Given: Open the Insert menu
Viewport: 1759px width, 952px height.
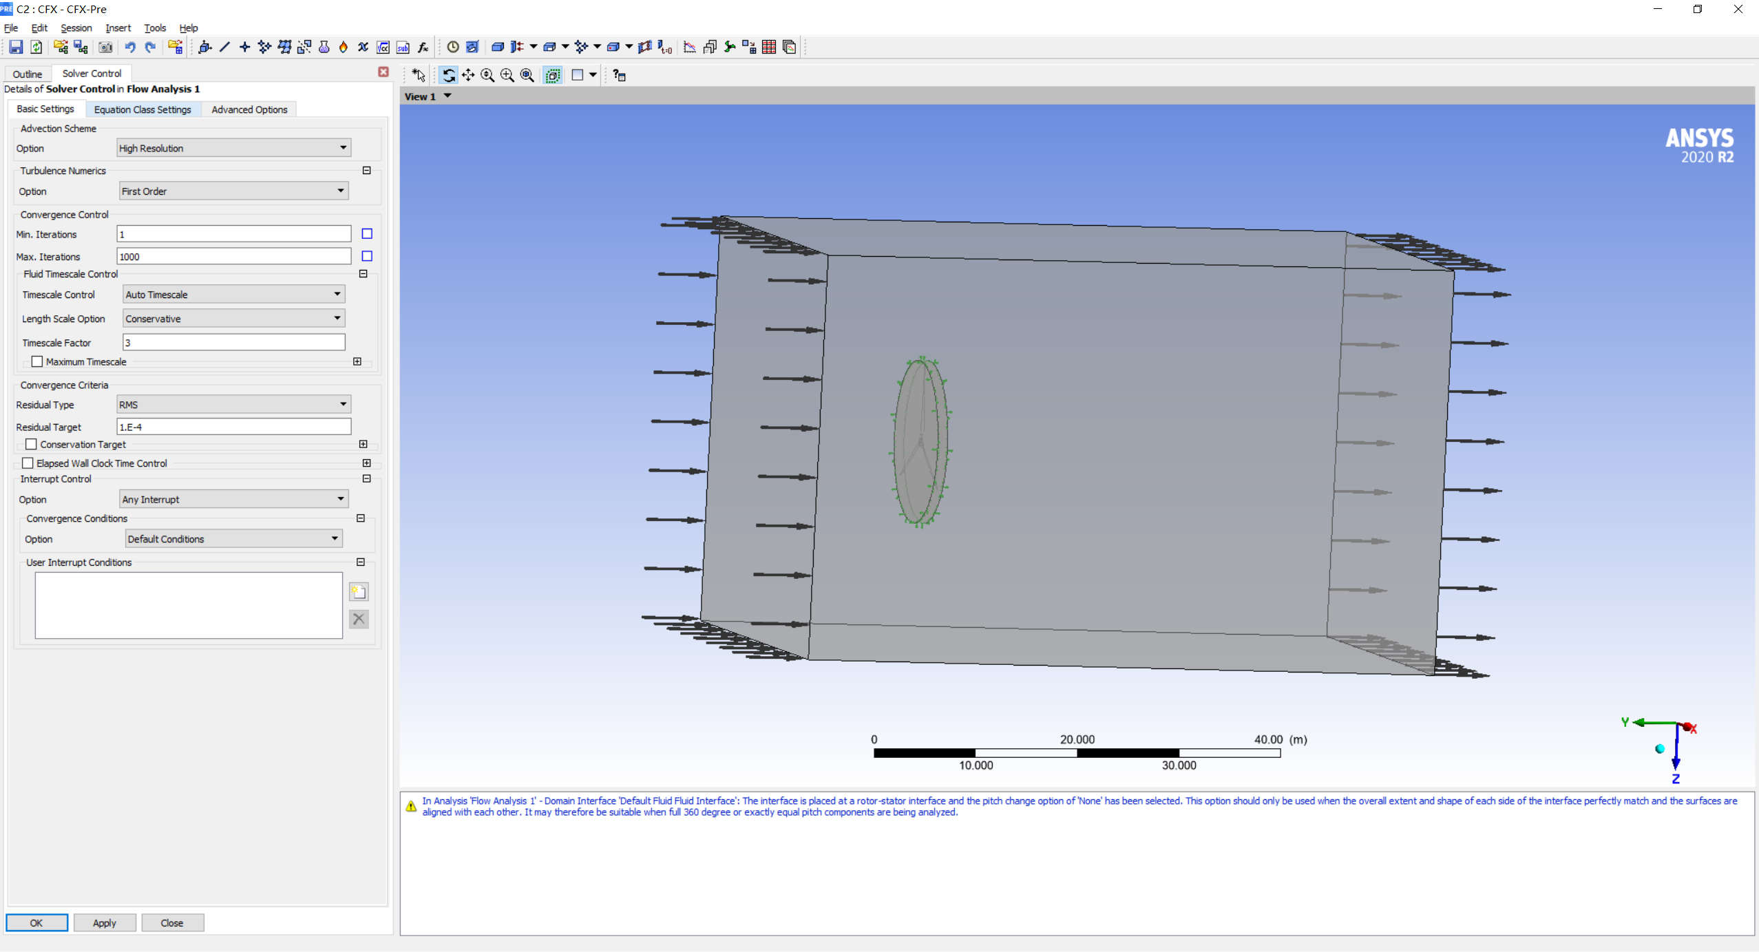Looking at the screenshot, I should point(118,28).
